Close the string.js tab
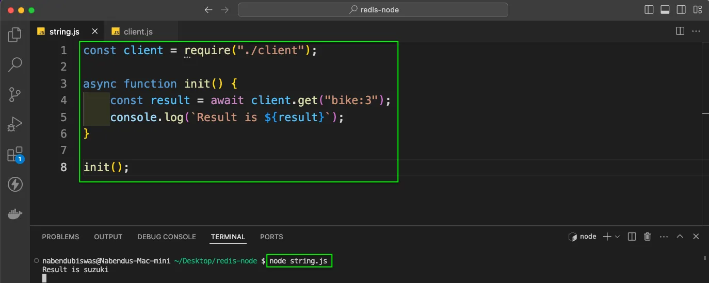The width and height of the screenshot is (709, 283). [x=95, y=31]
